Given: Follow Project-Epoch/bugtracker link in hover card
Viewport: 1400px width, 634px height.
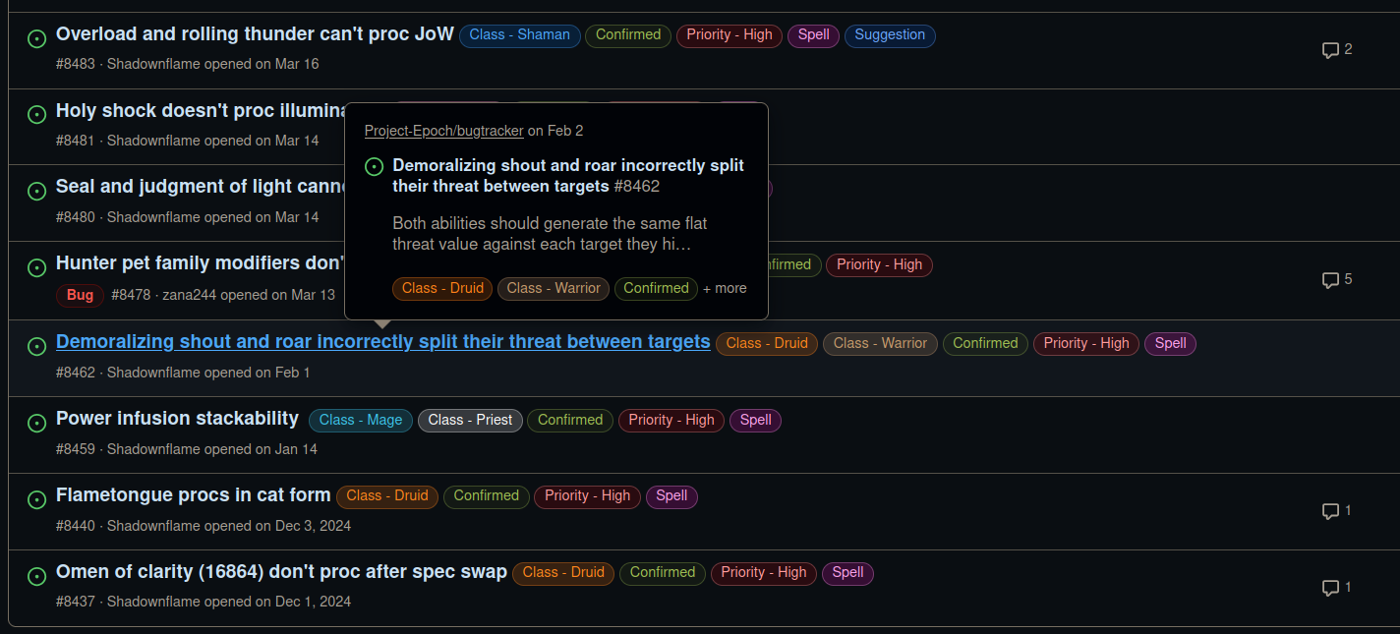Looking at the screenshot, I should pyautogui.click(x=443, y=131).
